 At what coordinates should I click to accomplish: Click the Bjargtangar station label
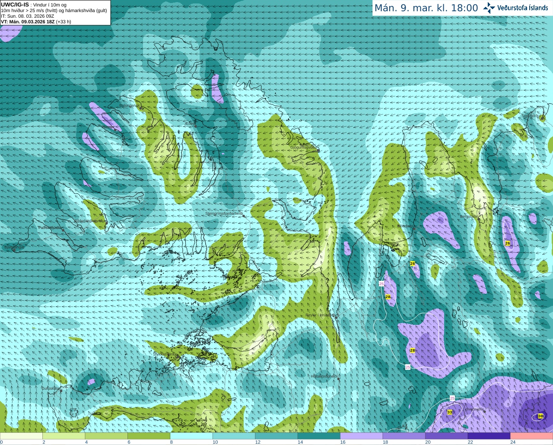tap(14, 247)
